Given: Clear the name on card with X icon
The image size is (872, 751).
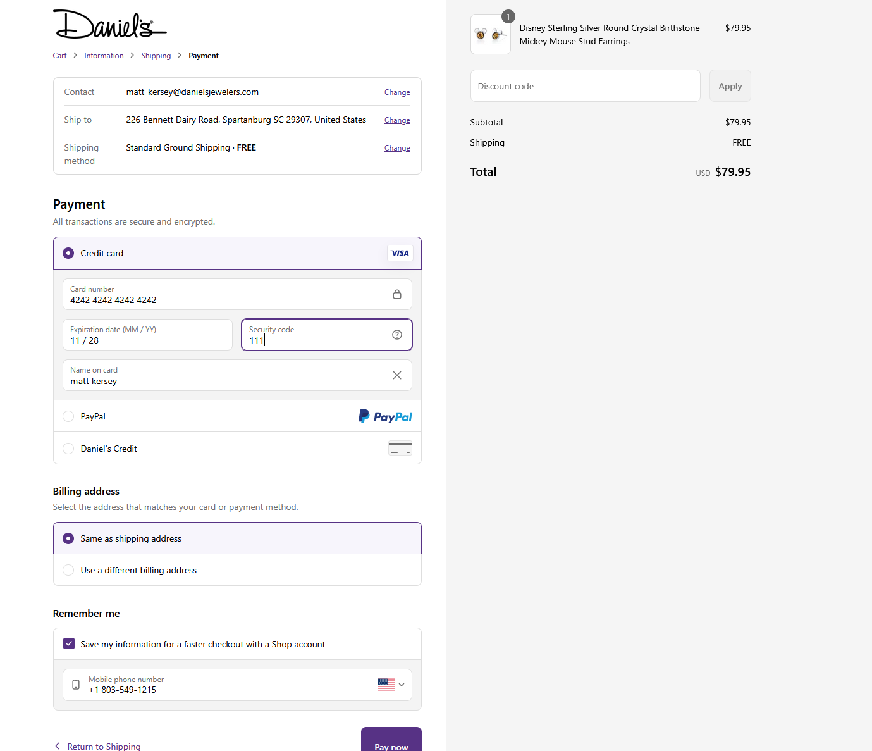Looking at the screenshot, I should [397, 375].
